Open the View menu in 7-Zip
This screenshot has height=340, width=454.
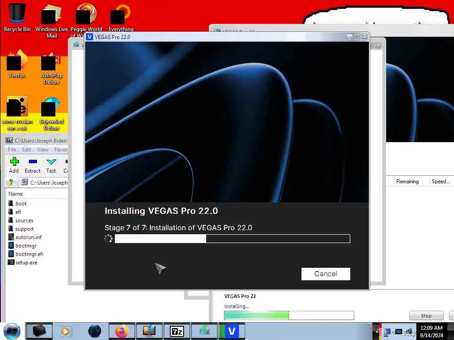coord(43,150)
